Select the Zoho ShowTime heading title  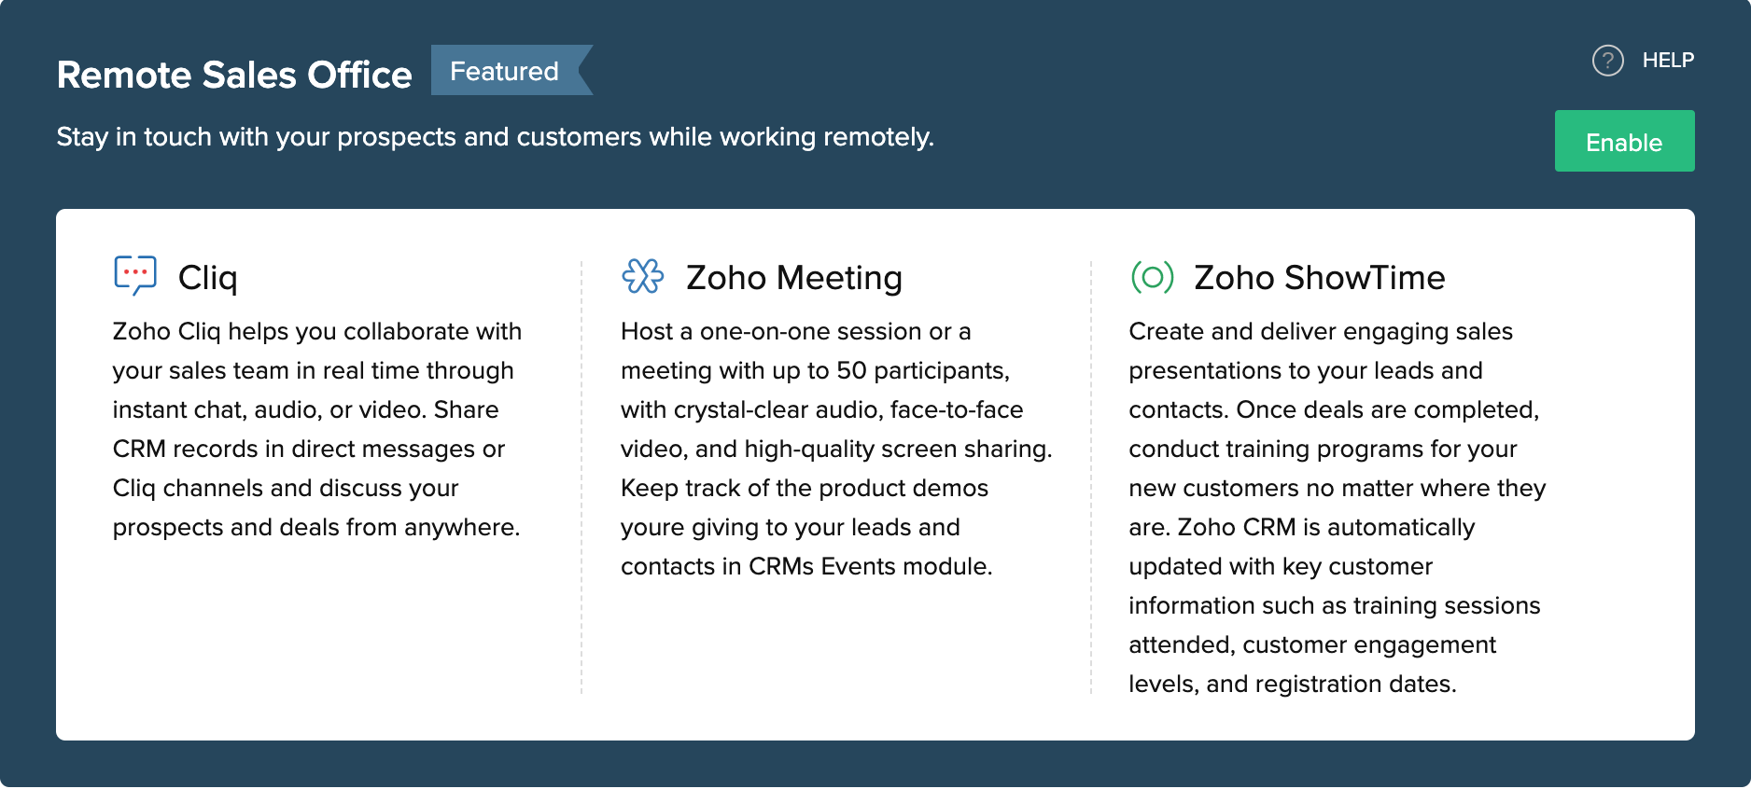click(x=1320, y=278)
